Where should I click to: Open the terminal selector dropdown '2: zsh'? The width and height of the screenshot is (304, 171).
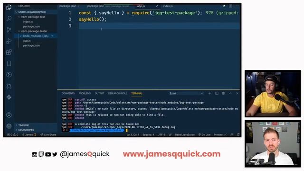point(186,93)
